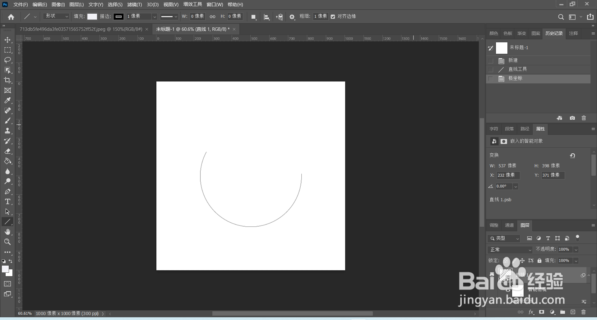The image size is (597, 320).
Task: Open path arrangement icon
Action: point(279,17)
